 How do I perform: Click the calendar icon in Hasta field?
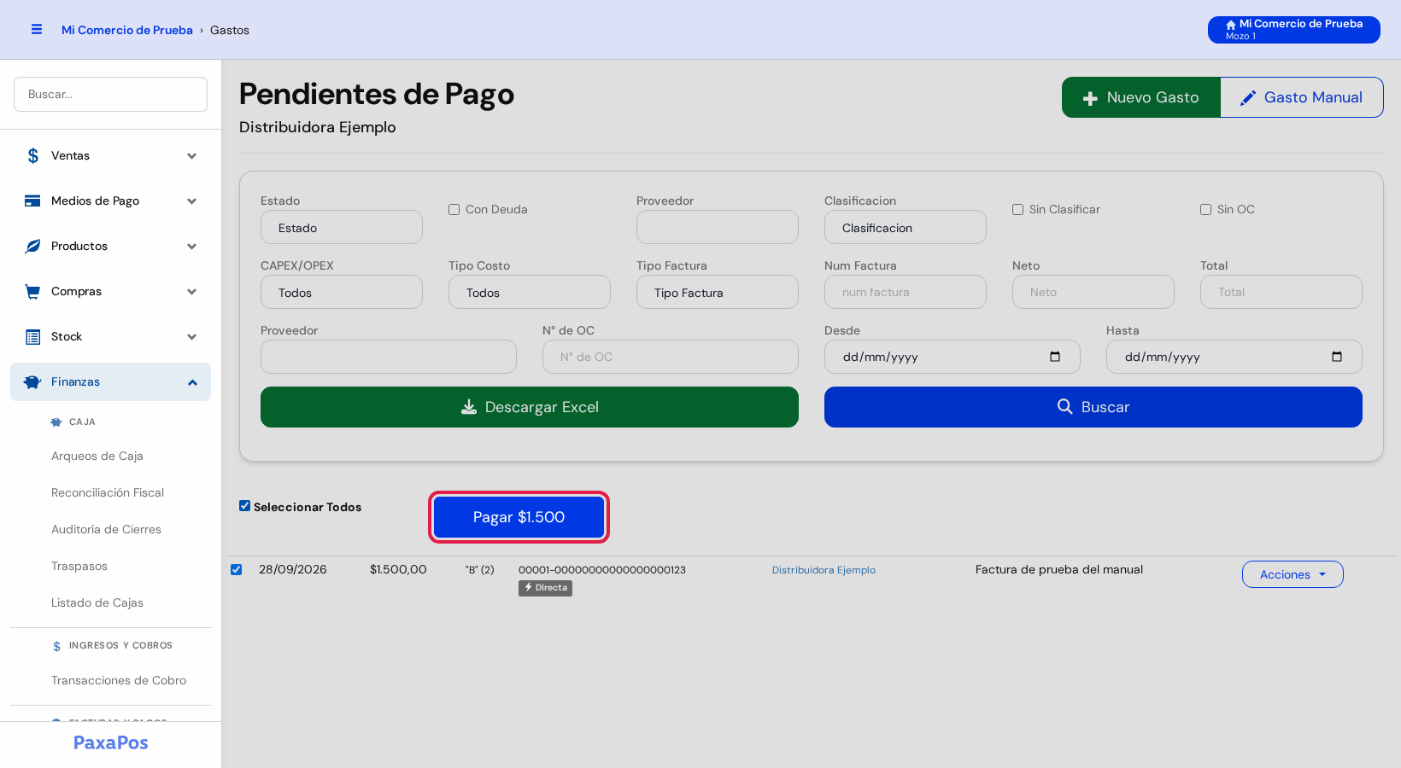tap(1337, 357)
